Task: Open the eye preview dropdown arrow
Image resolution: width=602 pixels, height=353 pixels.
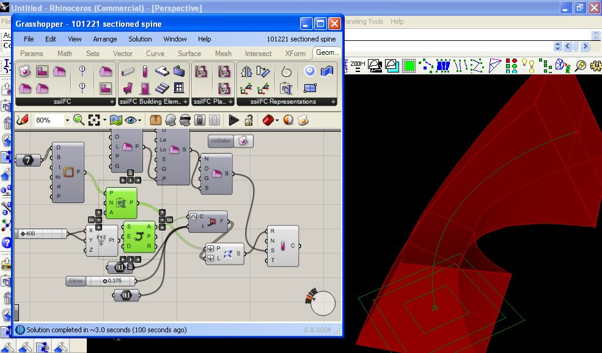Action: tap(139, 120)
